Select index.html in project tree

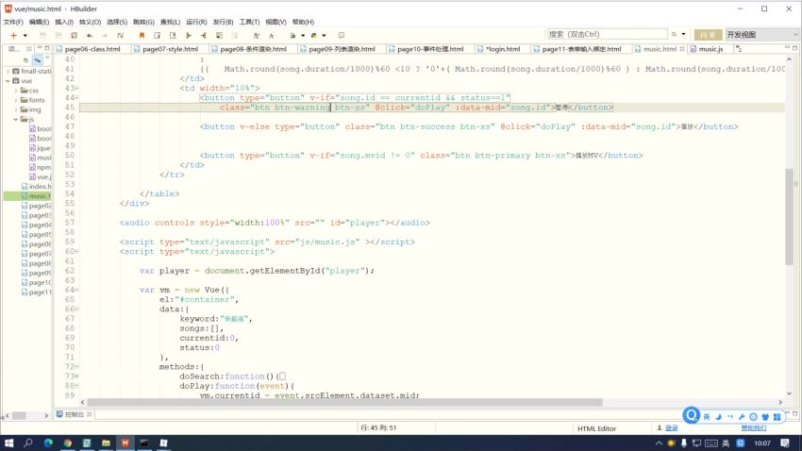pos(36,187)
